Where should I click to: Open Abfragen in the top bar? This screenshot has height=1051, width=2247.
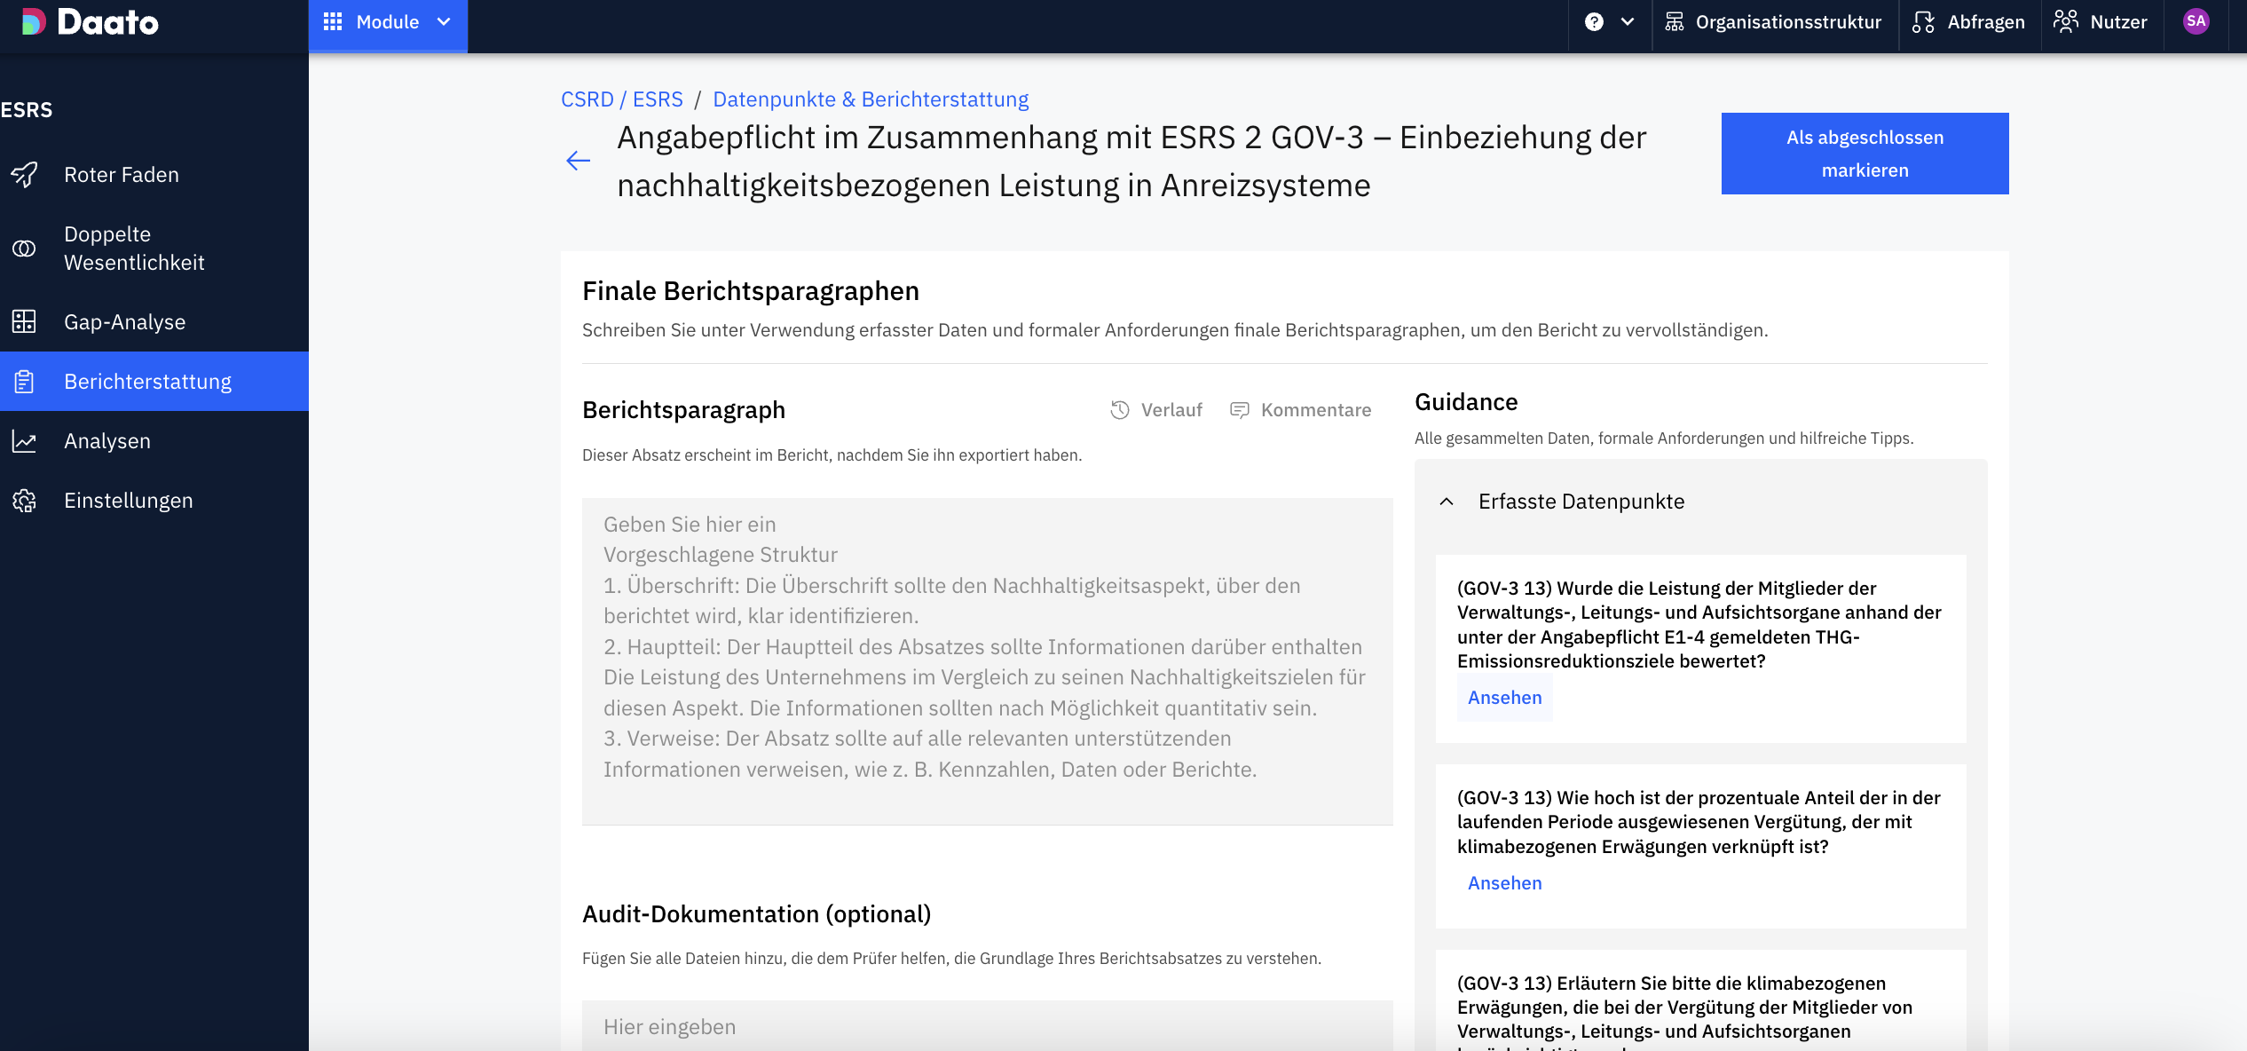pos(1968,22)
